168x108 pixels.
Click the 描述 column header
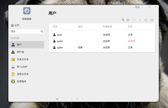coord(80,27)
